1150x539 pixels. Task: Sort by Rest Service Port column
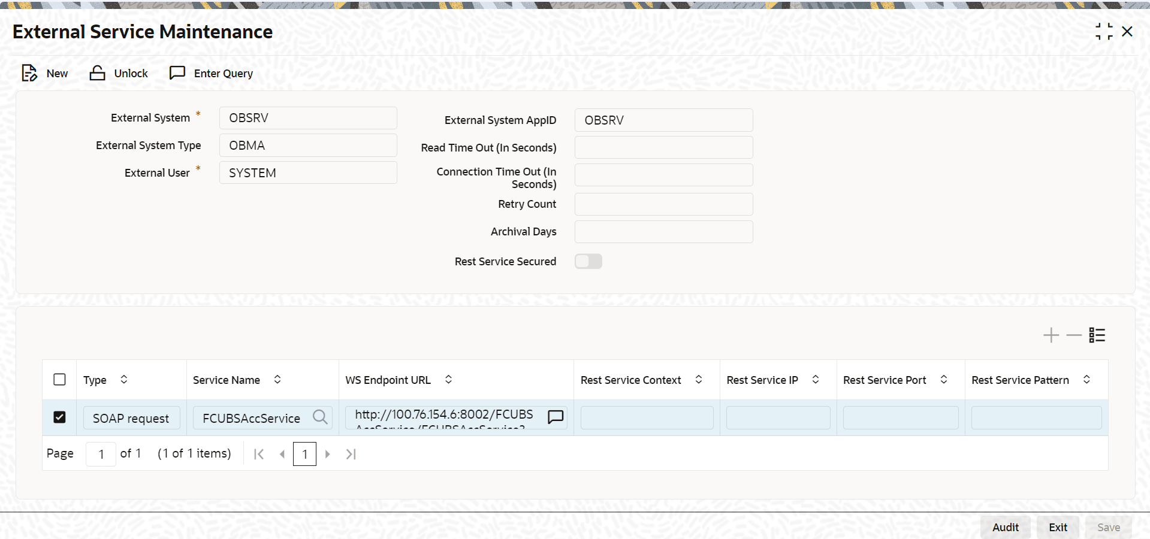coord(944,379)
